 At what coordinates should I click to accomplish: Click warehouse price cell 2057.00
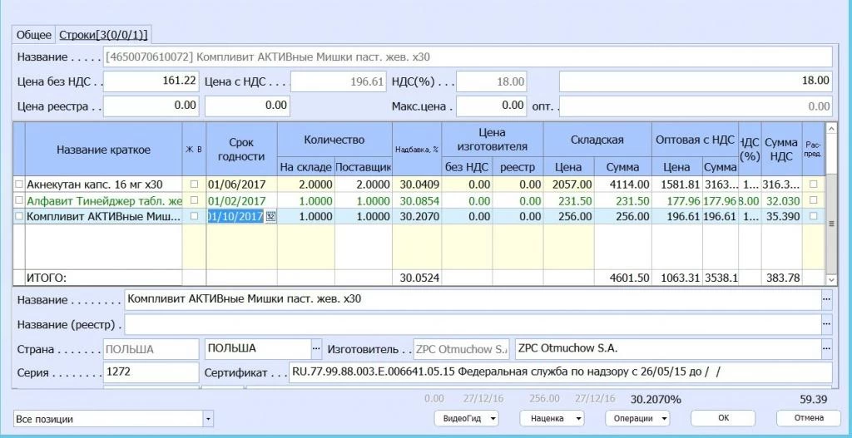tap(569, 185)
